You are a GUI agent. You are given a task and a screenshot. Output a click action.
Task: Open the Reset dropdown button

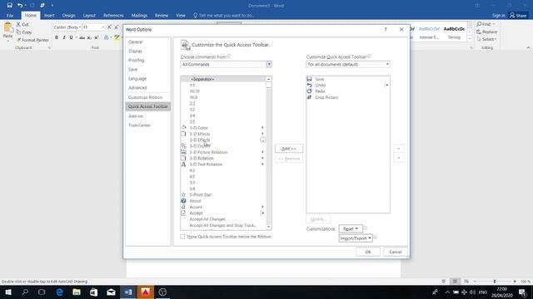351,229
